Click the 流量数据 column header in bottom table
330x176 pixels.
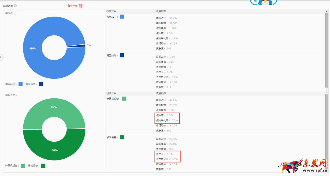[x=161, y=93]
